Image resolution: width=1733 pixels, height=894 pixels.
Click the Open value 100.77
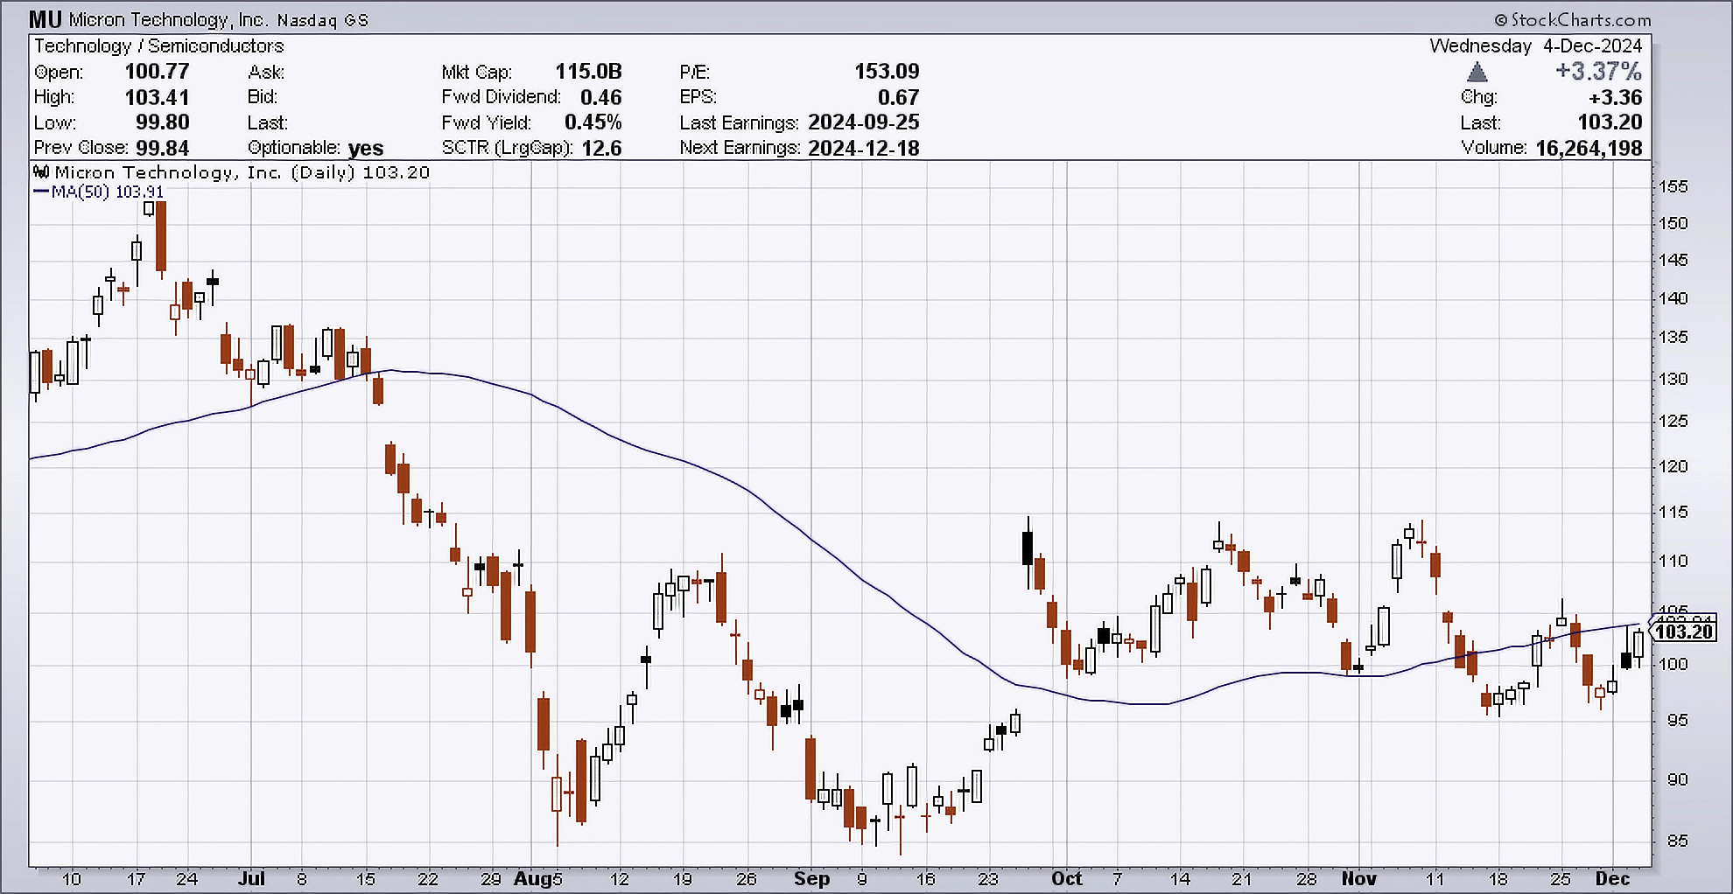click(x=157, y=72)
